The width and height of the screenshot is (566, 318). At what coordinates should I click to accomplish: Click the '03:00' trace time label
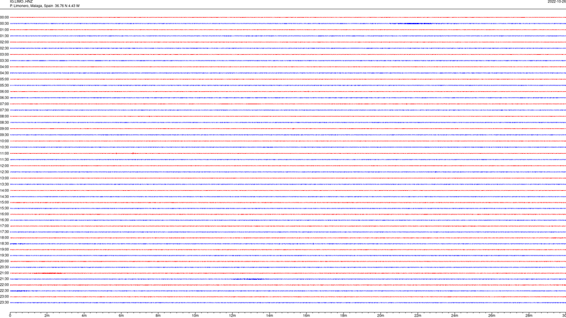coord(4,55)
